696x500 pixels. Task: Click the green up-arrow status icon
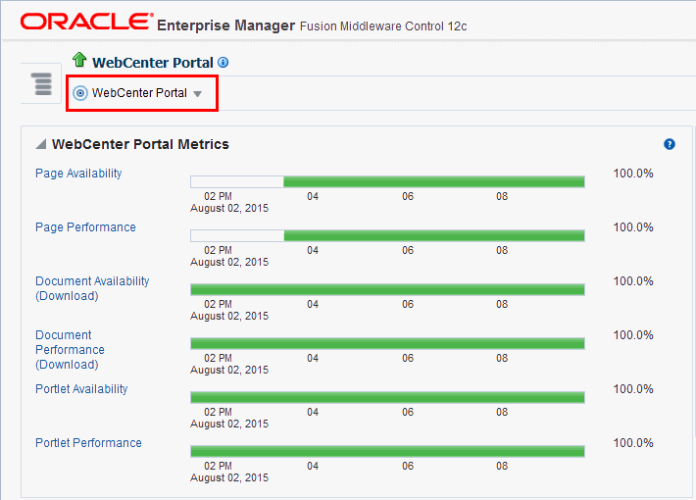pyautogui.click(x=79, y=60)
